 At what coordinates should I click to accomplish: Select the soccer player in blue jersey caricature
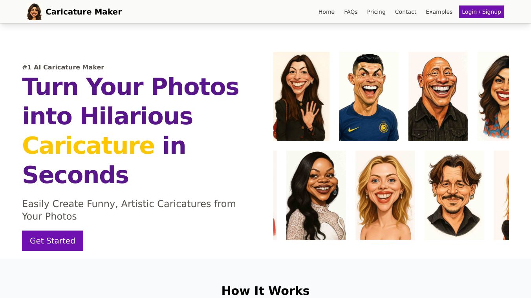point(369,96)
